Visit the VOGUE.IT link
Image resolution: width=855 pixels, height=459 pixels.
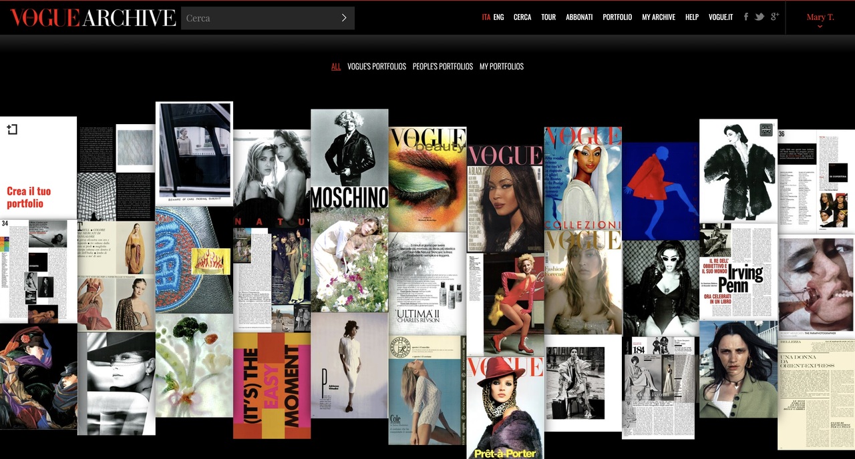click(721, 17)
